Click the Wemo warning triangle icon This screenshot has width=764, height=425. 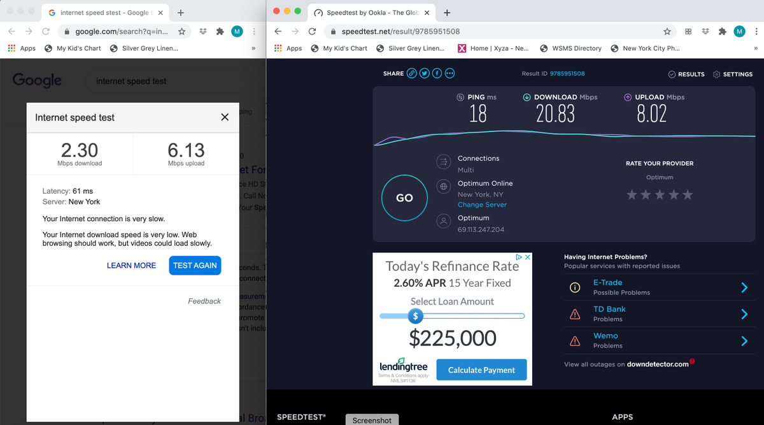575,341
